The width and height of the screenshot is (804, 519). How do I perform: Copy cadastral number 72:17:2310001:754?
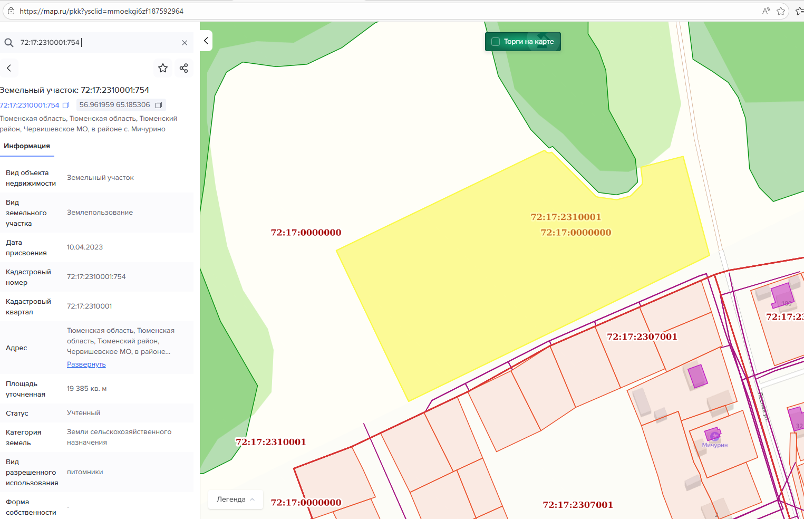click(66, 105)
